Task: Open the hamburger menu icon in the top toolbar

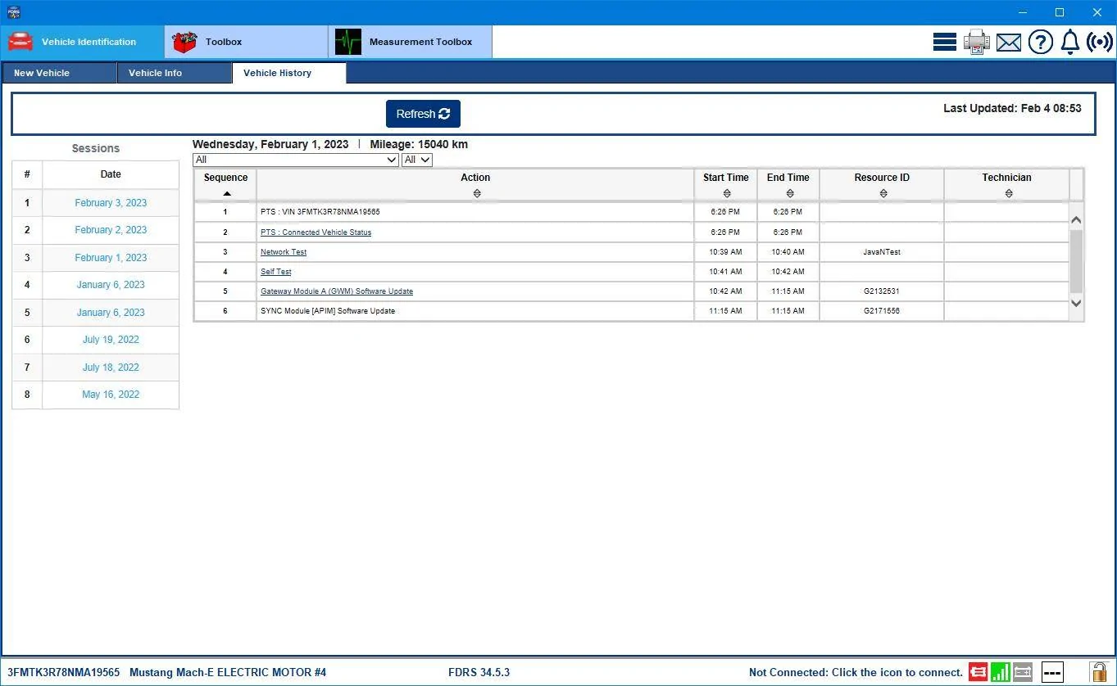Action: point(945,42)
